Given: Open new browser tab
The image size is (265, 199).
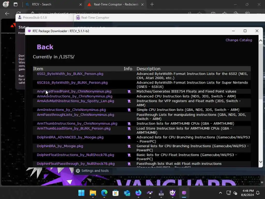Looking at the screenshot, I should [x=152, y=4].
